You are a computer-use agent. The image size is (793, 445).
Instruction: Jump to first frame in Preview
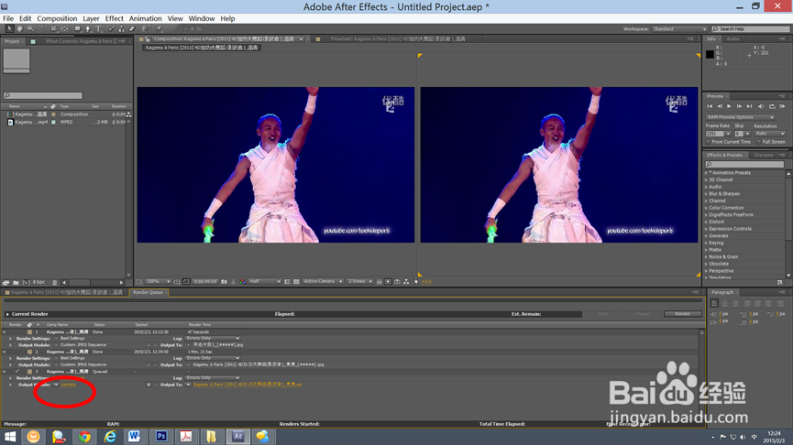710,106
